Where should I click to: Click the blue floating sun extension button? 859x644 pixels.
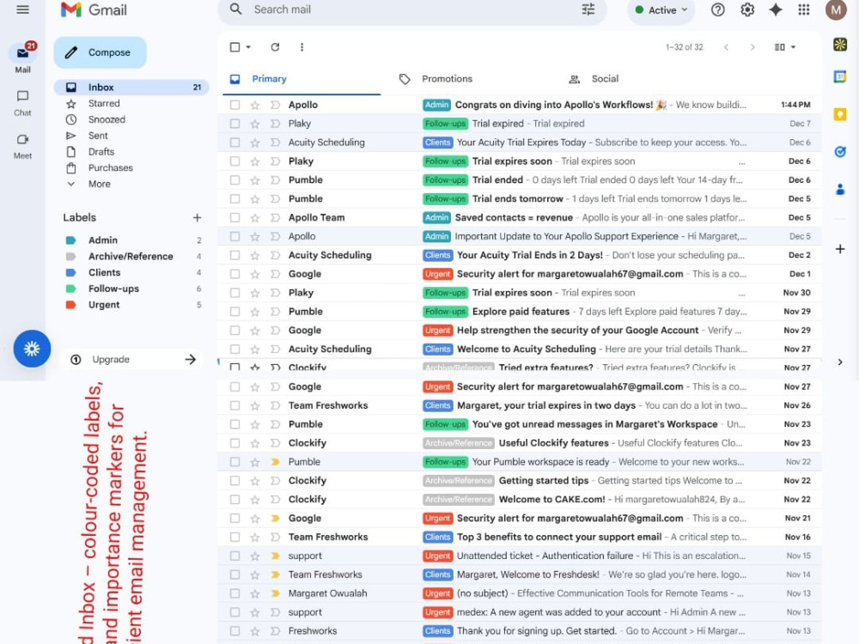tap(32, 349)
